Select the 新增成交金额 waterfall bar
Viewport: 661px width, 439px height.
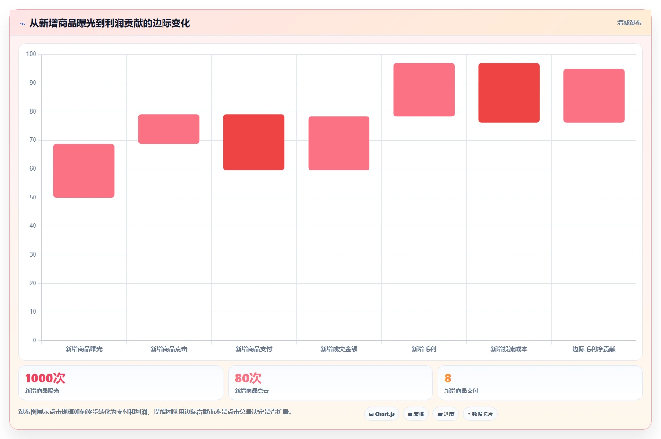(339, 143)
